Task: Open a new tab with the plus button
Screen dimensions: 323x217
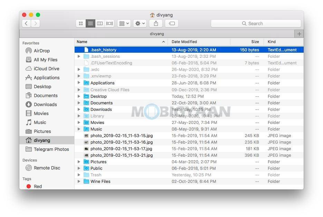Action: tap(299, 33)
